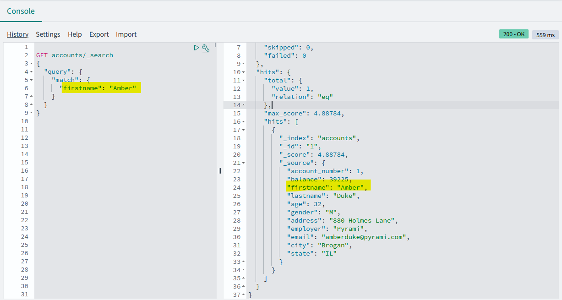Screen dimensions: 562x300
Task: Collapse the "match" block fold arrow, line 5
Action: 31,80
